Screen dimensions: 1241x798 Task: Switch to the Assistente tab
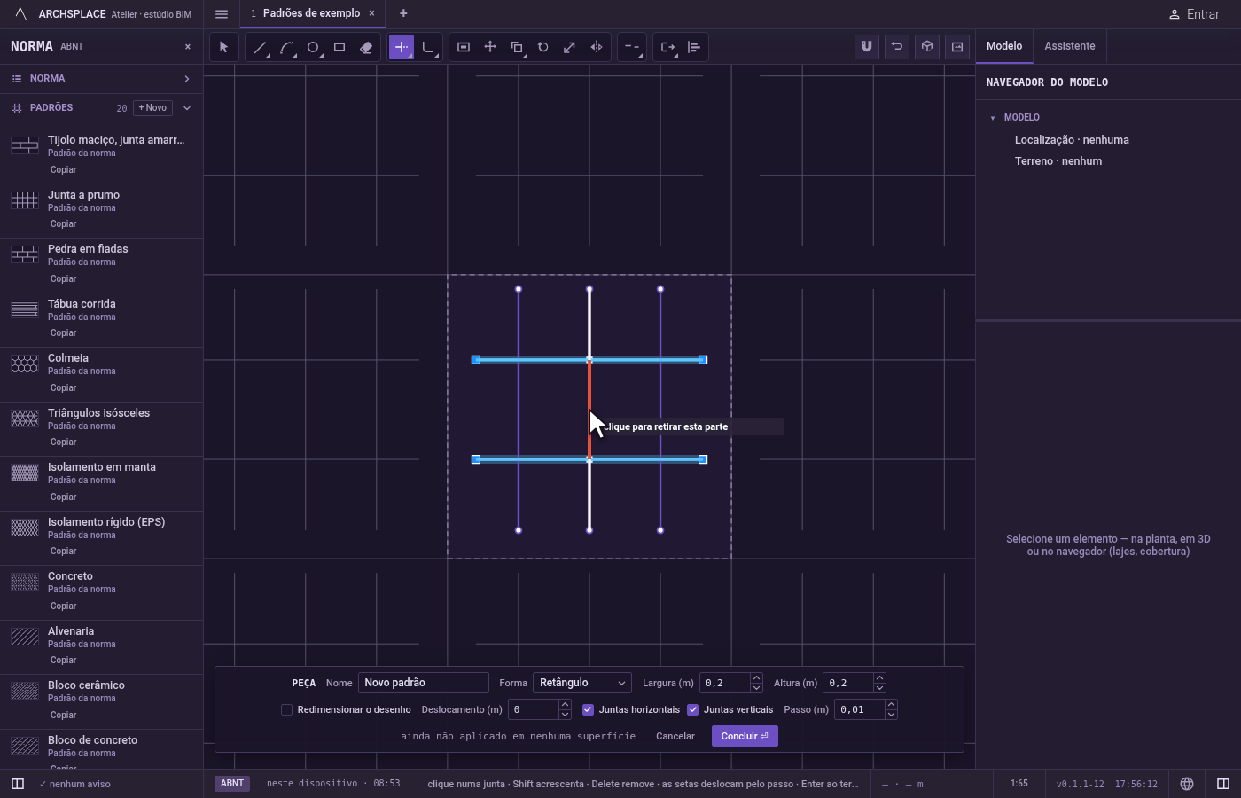coord(1069,46)
